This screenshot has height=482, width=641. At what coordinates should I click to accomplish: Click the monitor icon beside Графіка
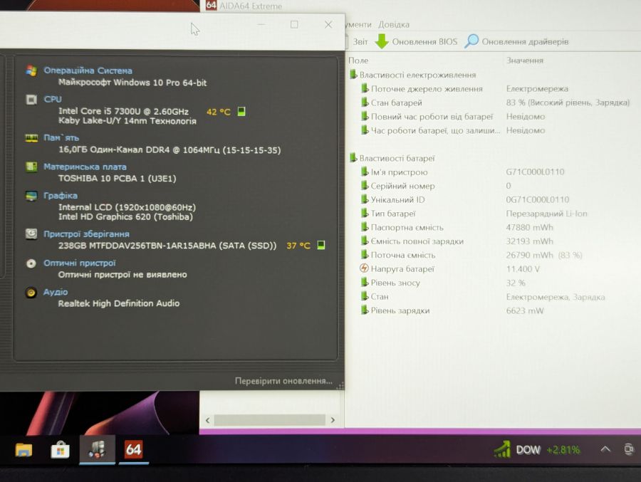point(31,196)
